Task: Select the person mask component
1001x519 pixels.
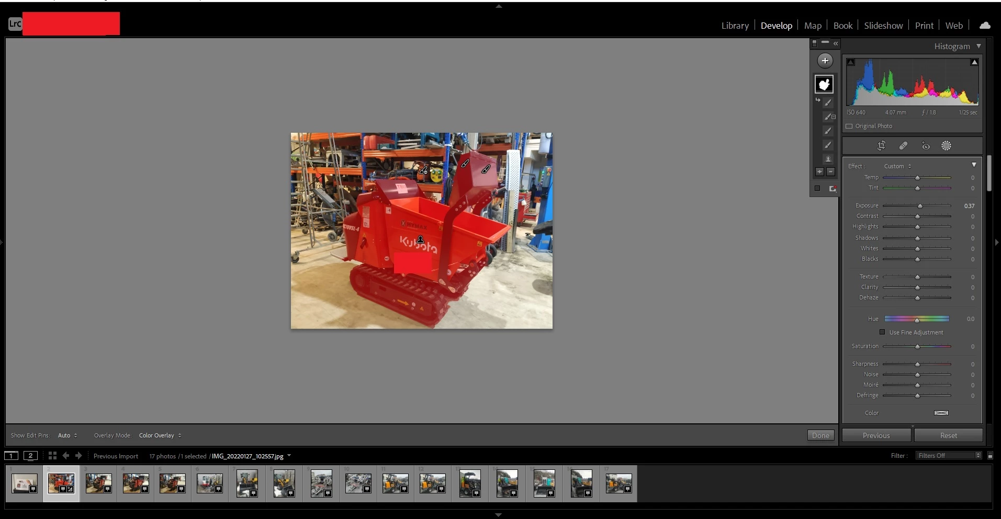Action: [828, 159]
